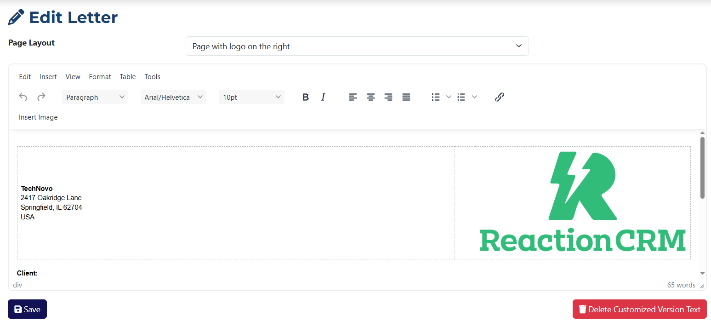Align text to the center
This screenshot has width=711, height=327.
tap(370, 97)
